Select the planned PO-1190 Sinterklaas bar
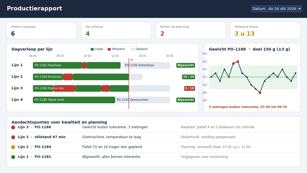Screen dimensions: 307x173 (147, 65)
